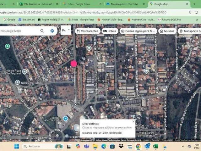The image size is (201, 151).
Task: Click the POR PTB2 language indicator
Action: click(197, 146)
